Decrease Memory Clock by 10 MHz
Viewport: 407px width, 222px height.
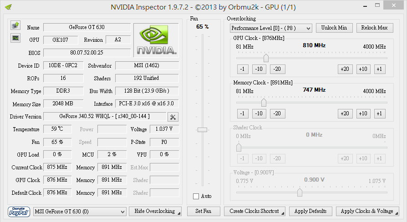[259, 113]
